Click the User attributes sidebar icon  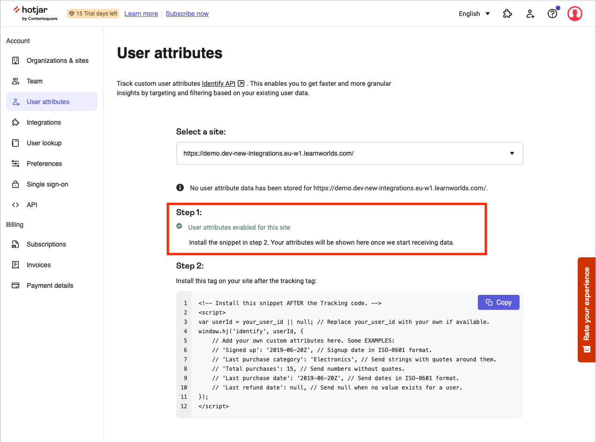15,102
